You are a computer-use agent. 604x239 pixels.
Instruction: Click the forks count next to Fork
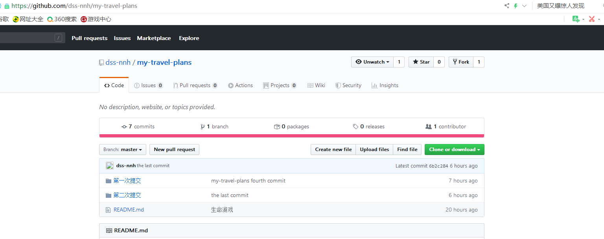[479, 62]
